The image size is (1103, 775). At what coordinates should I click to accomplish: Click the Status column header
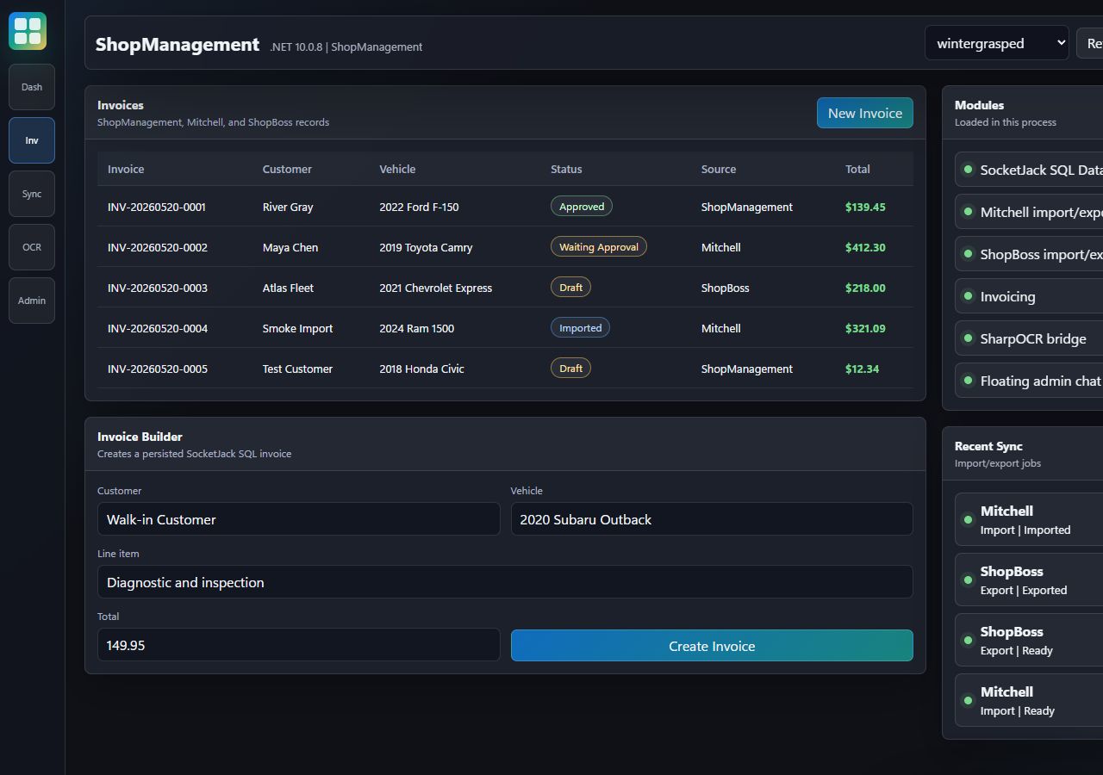click(x=566, y=169)
